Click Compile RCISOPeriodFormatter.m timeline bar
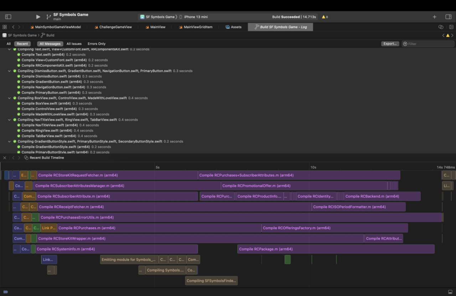Screen dimensions: 456x296 [x=358, y=207]
